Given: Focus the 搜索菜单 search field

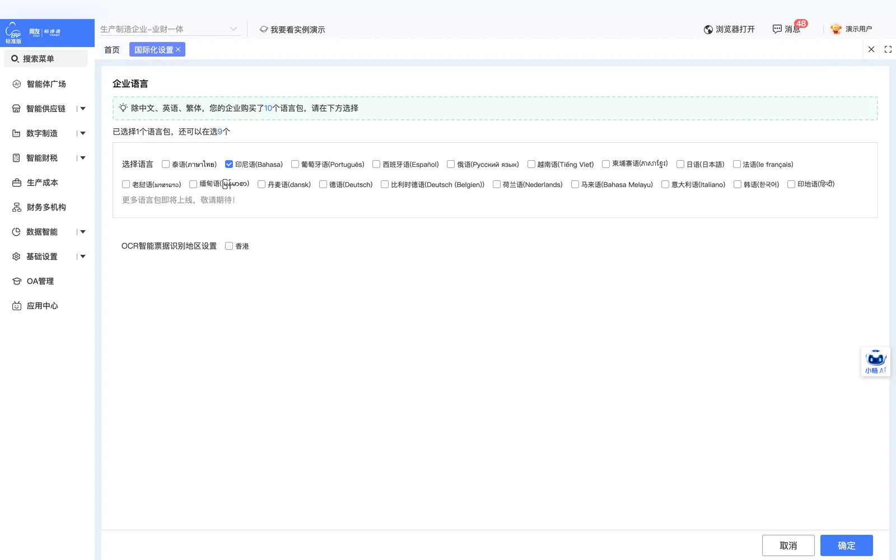Looking at the screenshot, I should 46,59.
